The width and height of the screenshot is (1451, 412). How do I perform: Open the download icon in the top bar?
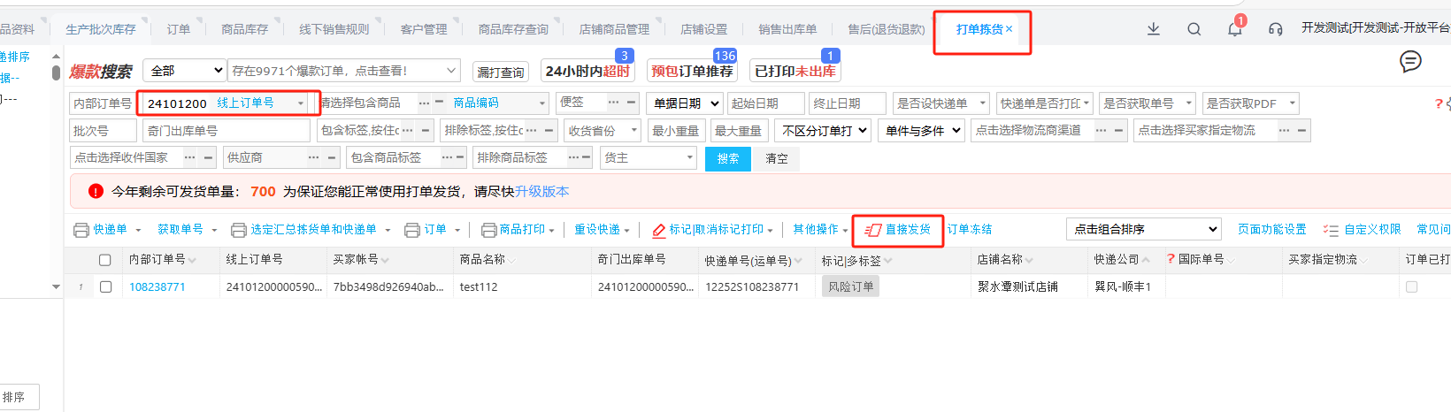point(1153,29)
